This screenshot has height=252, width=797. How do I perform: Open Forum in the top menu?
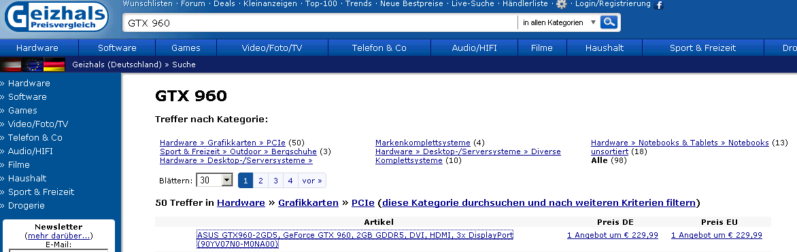pyautogui.click(x=193, y=3)
